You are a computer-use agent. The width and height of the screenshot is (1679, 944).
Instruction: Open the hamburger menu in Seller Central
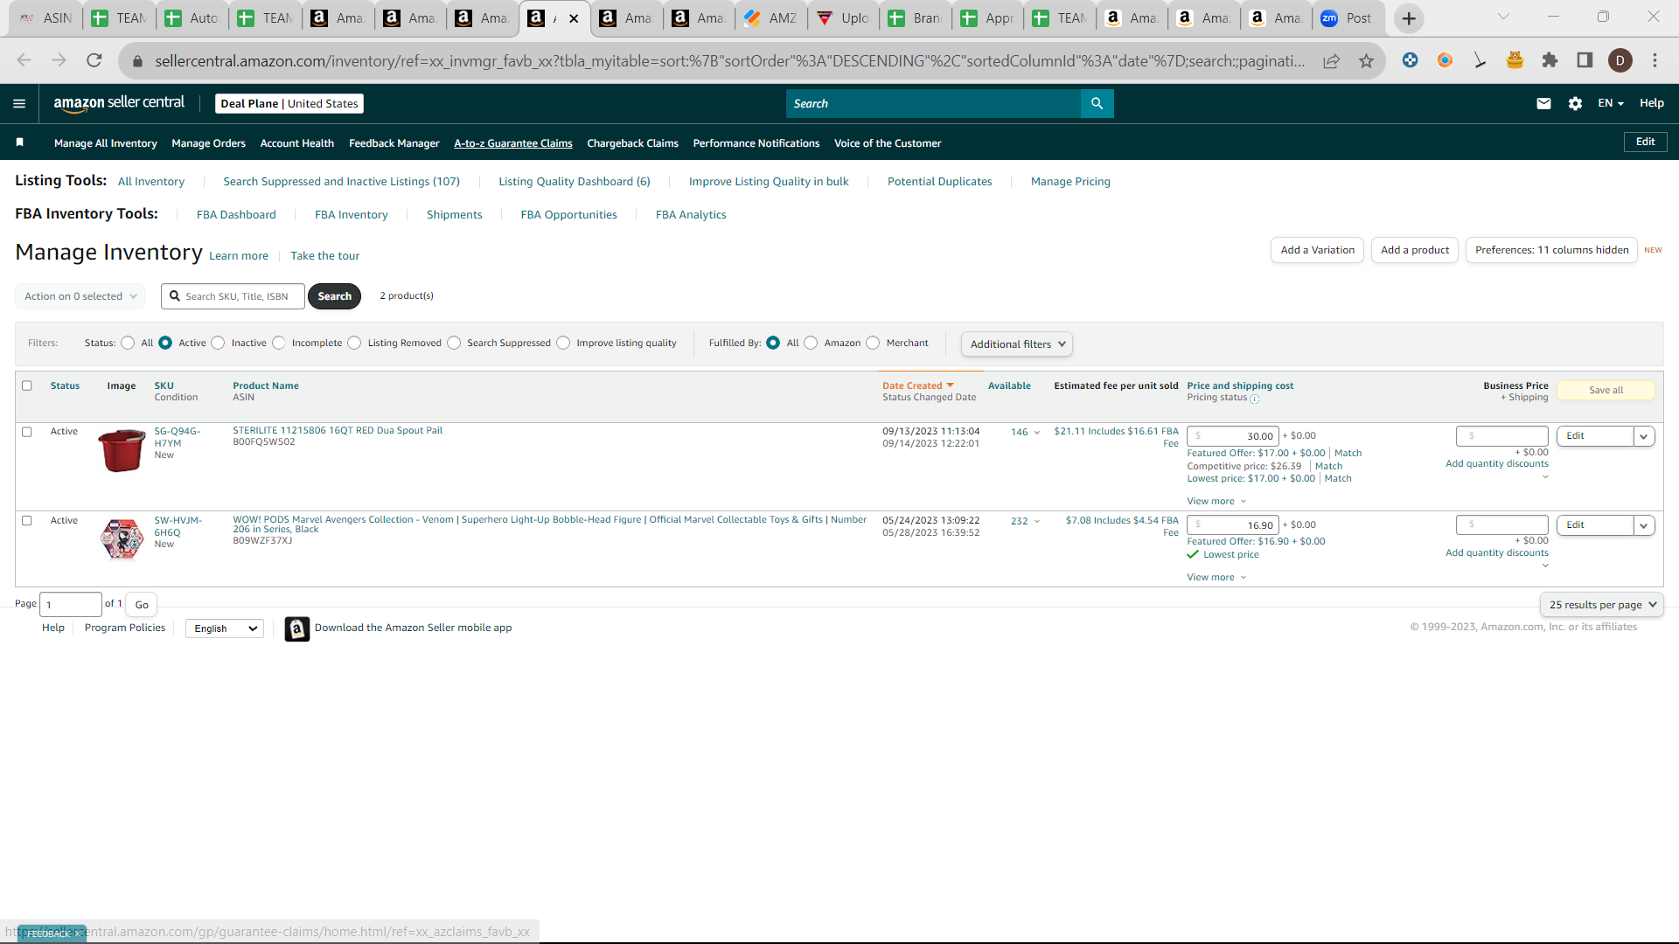19,103
